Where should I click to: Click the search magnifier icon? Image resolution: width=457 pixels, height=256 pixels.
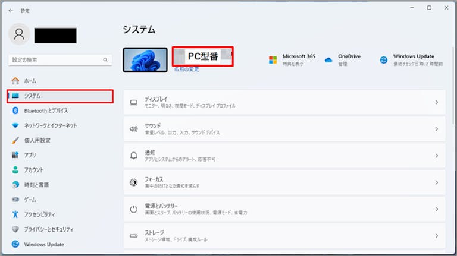pyautogui.click(x=105, y=60)
